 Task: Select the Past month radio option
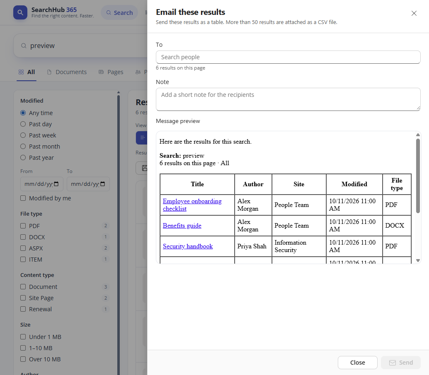(x=23, y=147)
